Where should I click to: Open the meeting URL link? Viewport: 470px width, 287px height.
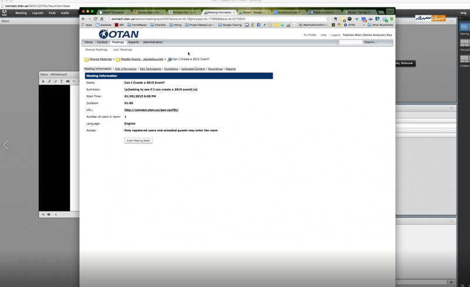pos(151,110)
